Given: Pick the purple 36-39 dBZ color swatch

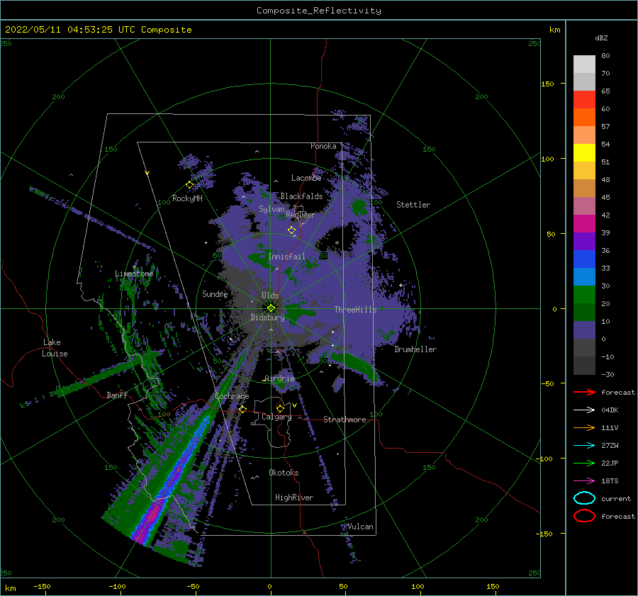Looking at the screenshot, I should [x=584, y=242].
